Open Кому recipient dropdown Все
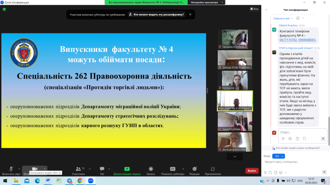The image size is (330, 185). [x=279, y=156]
